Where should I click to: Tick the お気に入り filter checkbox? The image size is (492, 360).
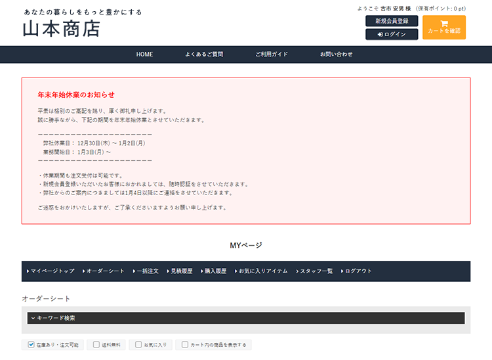pos(139,344)
